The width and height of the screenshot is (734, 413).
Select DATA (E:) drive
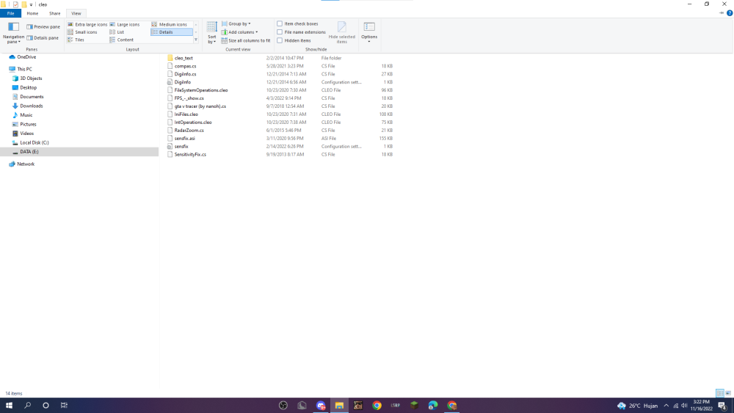[79, 152]
